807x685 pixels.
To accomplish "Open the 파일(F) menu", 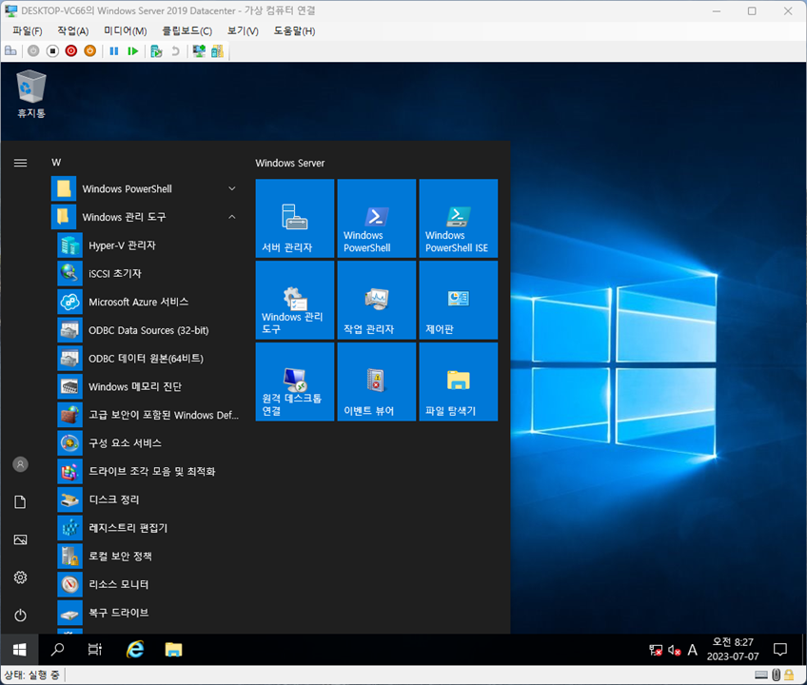I will [28, 30].
